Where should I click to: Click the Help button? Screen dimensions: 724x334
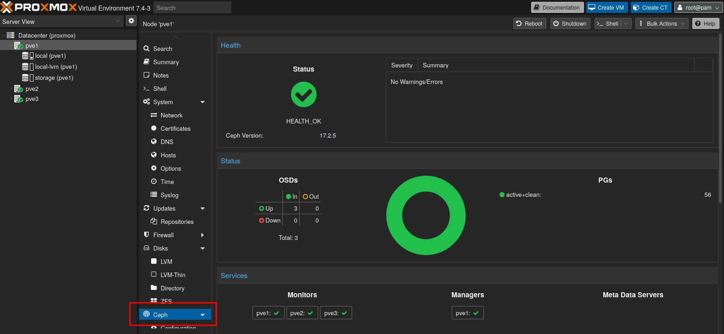(x=706, y=23)
